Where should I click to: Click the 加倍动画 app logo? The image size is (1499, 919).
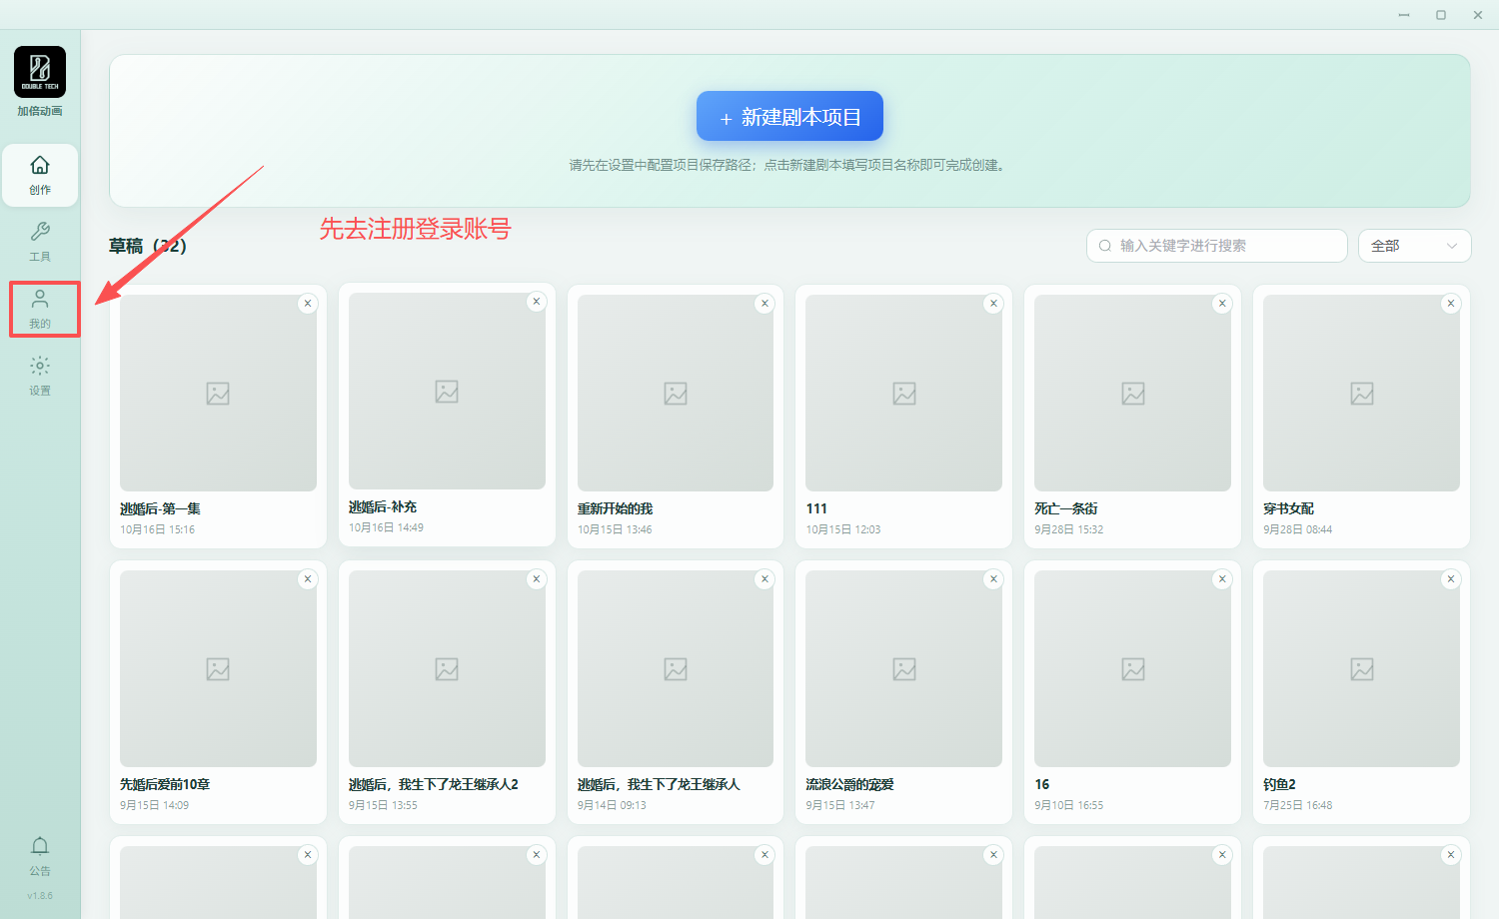40,72
